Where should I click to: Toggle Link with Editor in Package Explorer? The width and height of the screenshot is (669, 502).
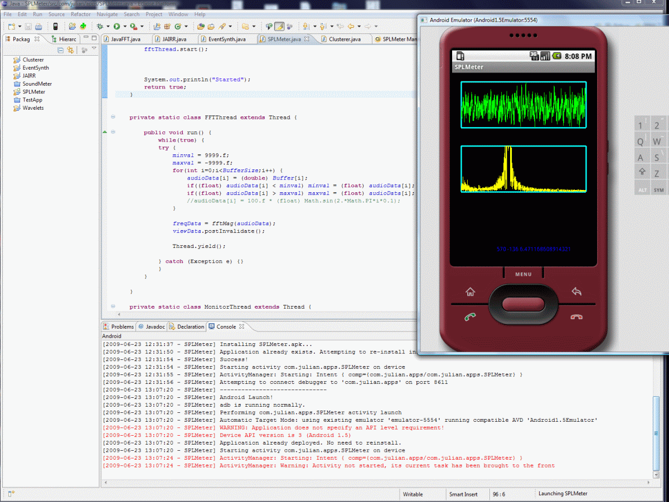click(70, 50)
